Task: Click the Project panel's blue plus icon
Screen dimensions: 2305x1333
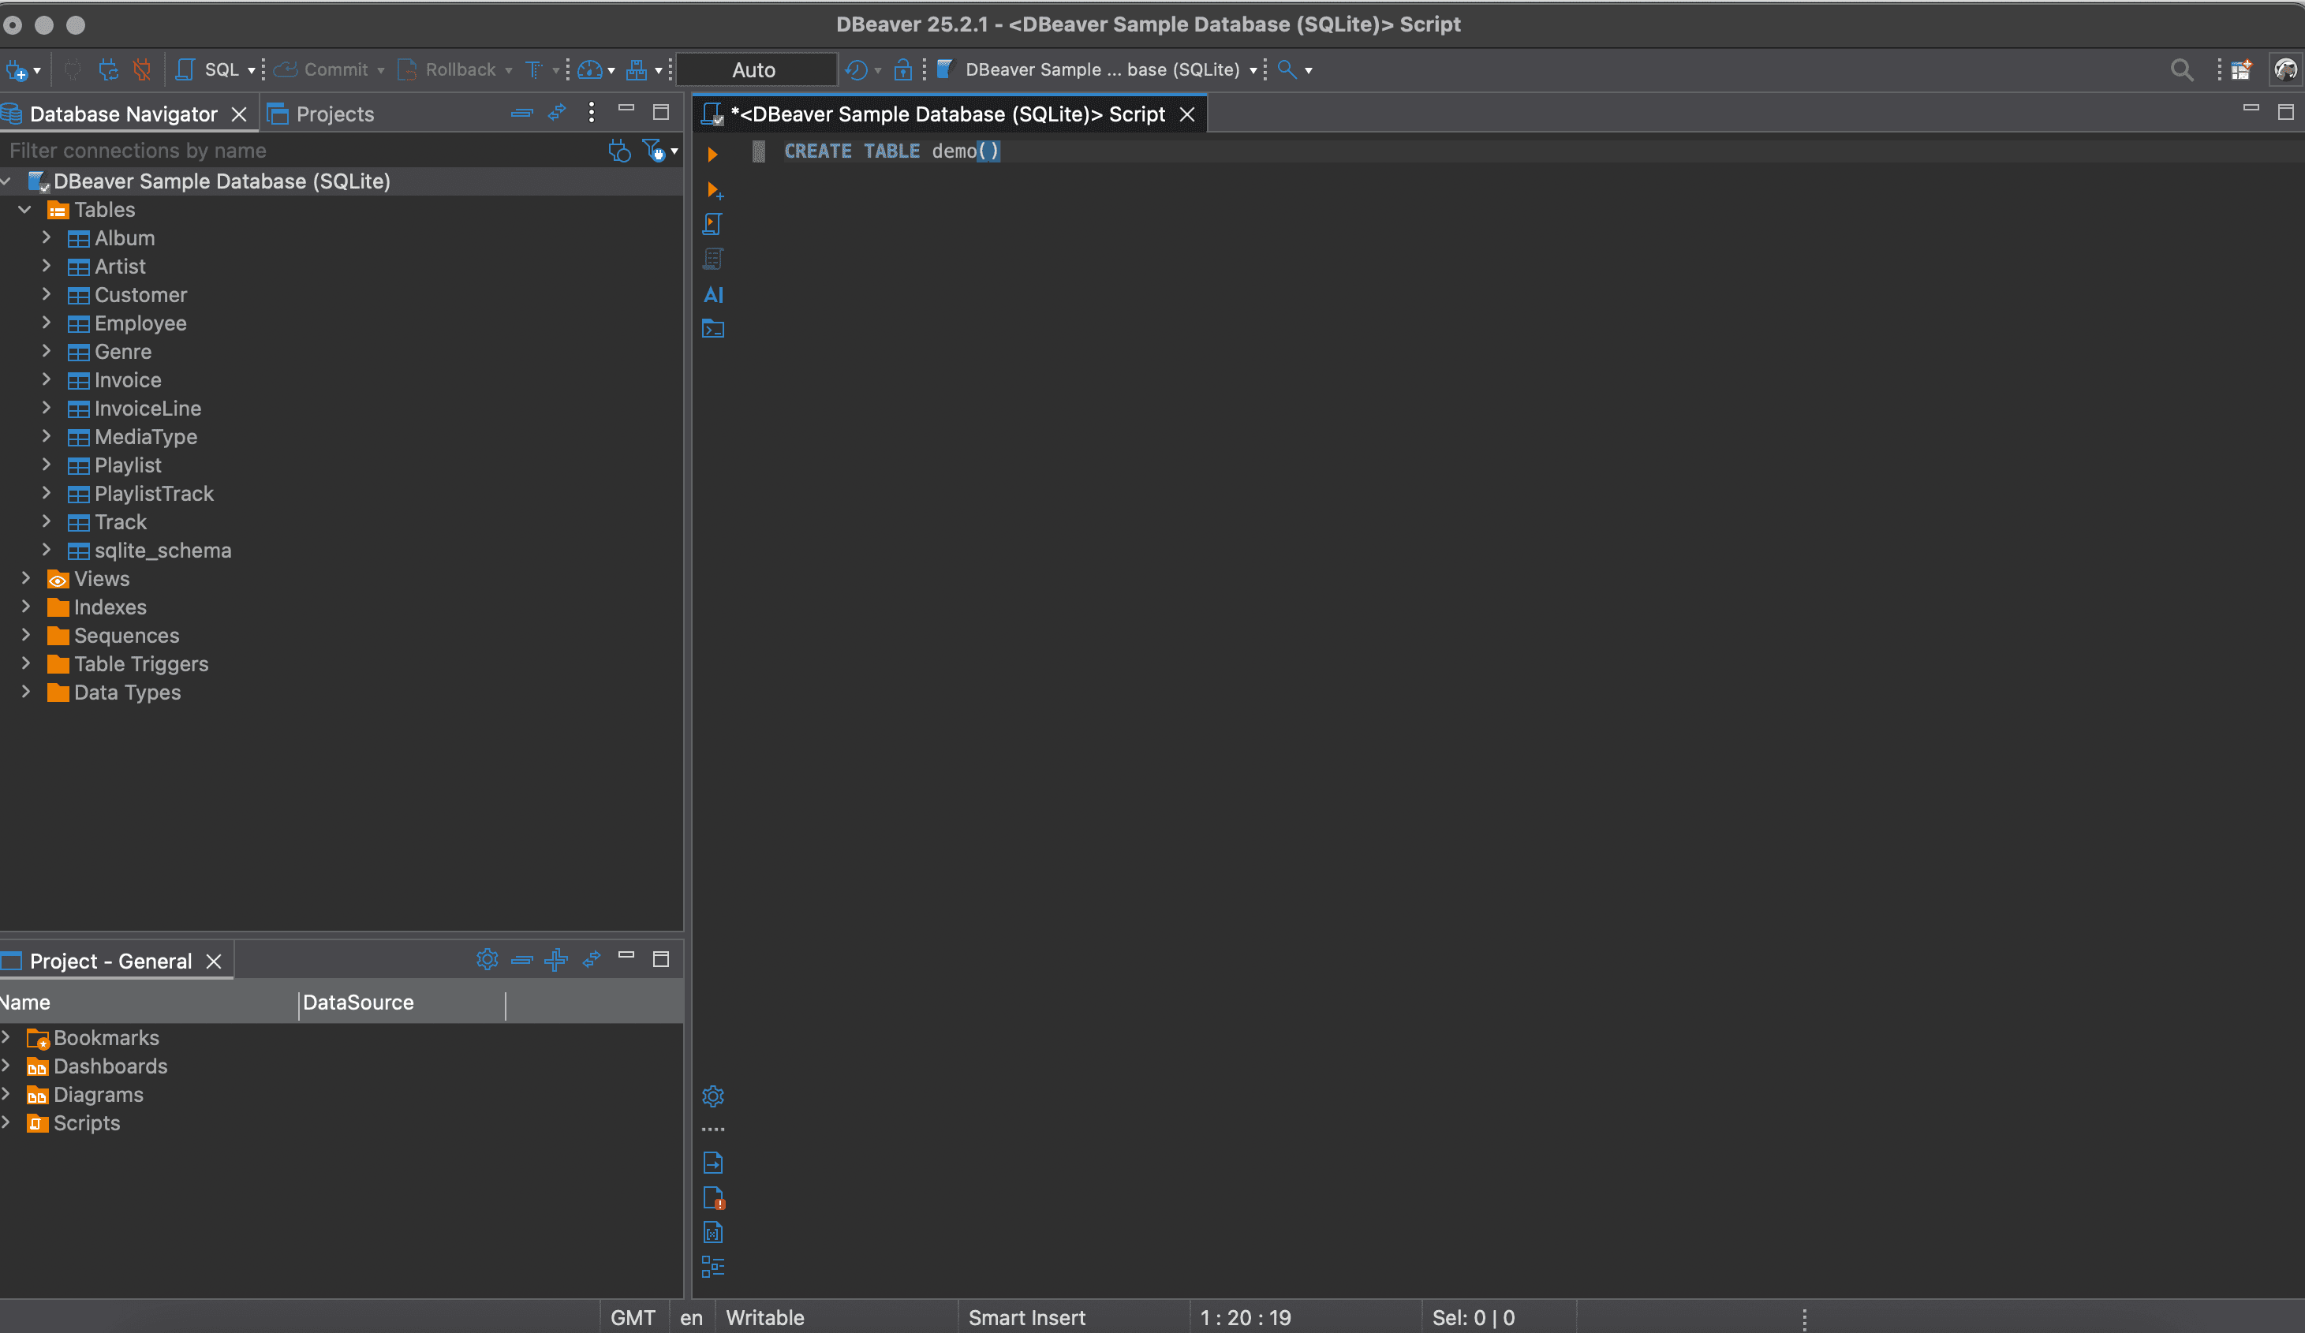Action: 556,960
